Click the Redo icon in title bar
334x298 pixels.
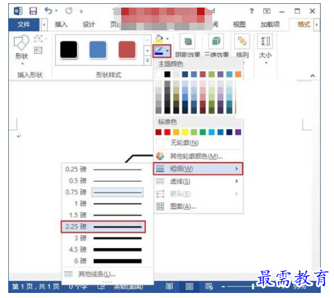tap(69, 11)
